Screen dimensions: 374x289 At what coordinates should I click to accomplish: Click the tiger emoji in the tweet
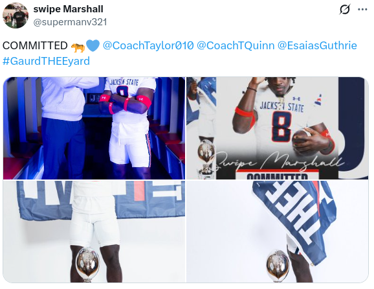coord(78,46)
